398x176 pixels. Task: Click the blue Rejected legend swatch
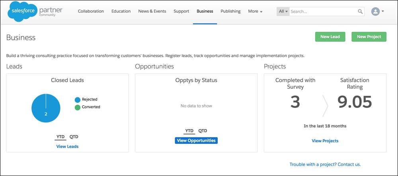[x=78, y=100]
